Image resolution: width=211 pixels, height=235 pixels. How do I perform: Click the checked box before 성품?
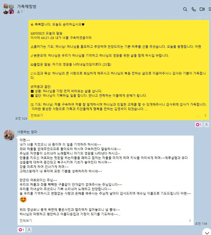32,91
